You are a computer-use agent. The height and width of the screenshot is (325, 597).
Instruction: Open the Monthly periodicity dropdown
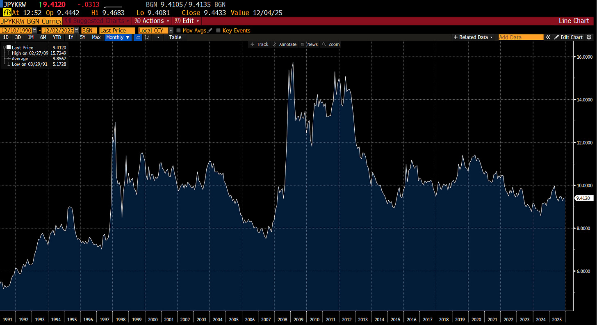(x=118, y=37)
